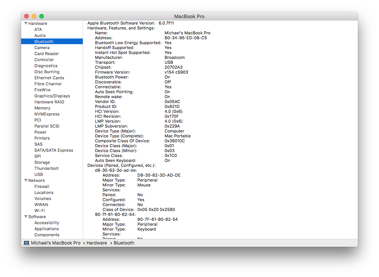
Task: Click the LMP Subversion value 0x229A
Action: (x=172, y=126)
